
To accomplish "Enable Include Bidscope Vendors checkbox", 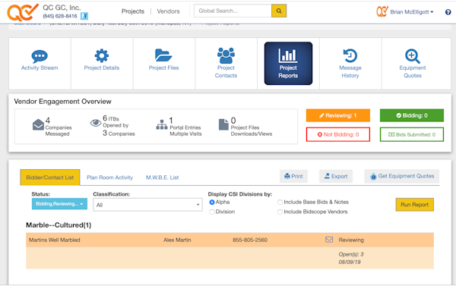I will [x=280, y=212].
